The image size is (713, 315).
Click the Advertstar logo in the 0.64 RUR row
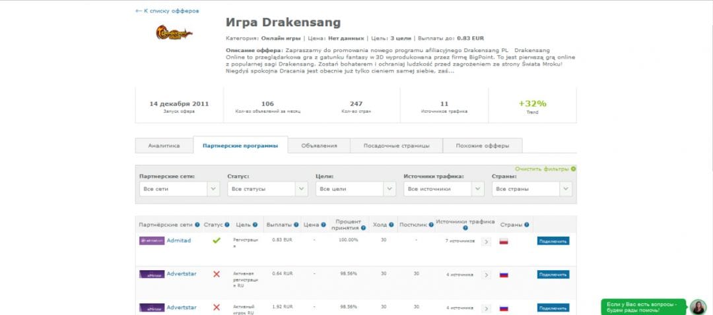(152, 274)
